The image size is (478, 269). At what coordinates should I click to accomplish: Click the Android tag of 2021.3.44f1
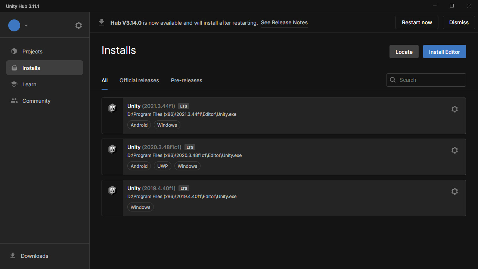click(x=139, y=125)
